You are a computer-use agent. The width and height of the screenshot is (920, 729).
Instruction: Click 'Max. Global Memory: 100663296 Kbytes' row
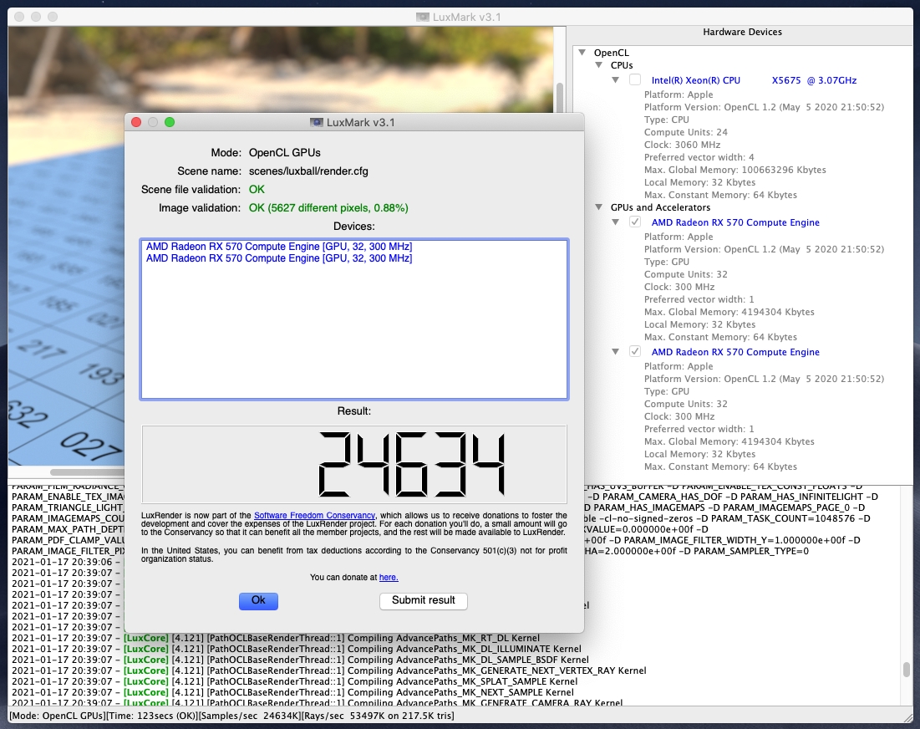(x=734, y=170)
